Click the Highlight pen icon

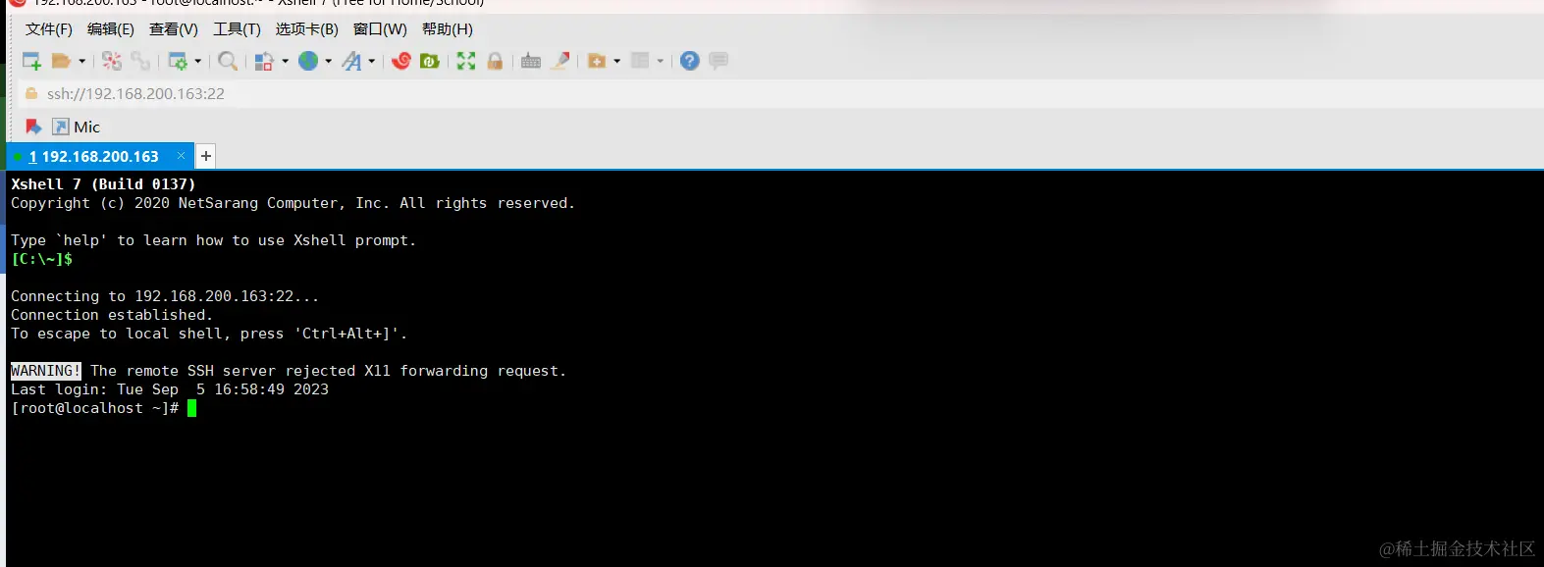560,61
